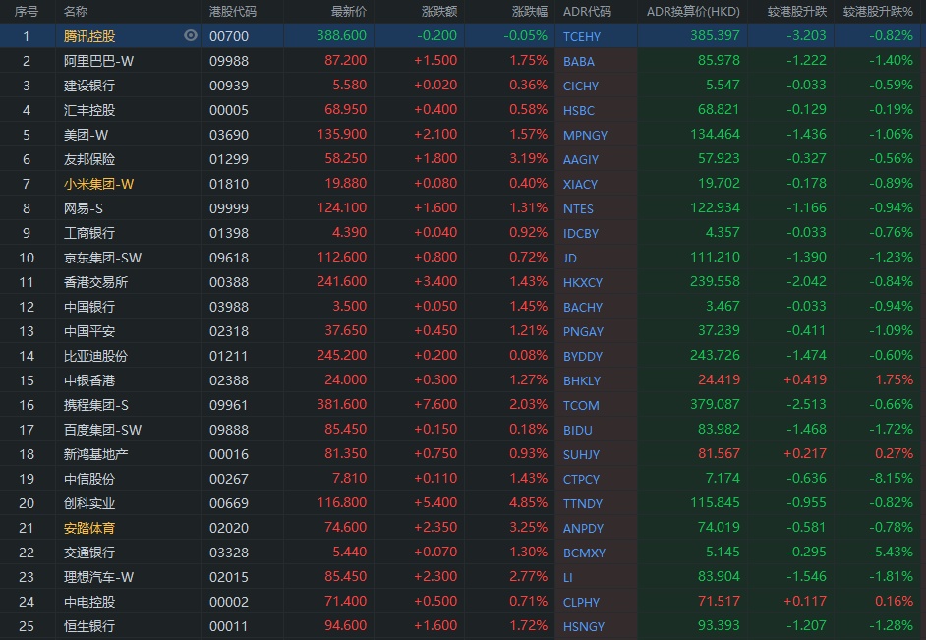The image size is (926, 640).
Task: Sort by ADR换算价(HKD) header
Action: [x=693, y=12]
